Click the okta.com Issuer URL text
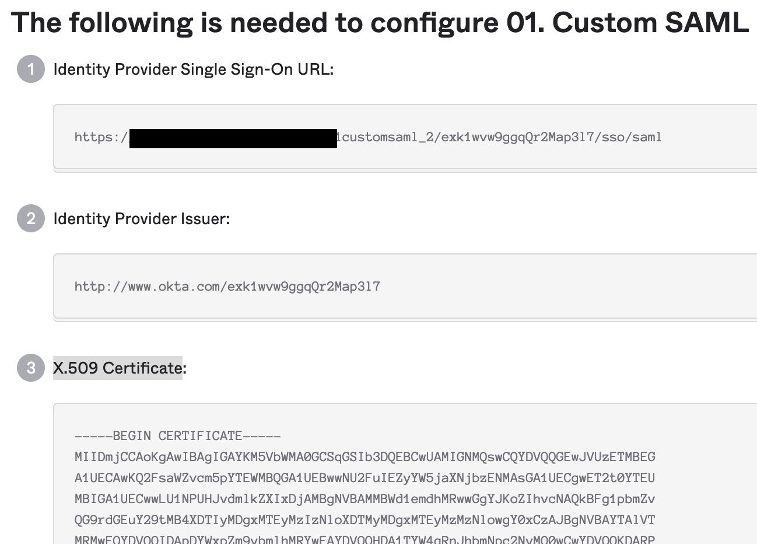This screenshot has height=544, width=757. [227, 287]
